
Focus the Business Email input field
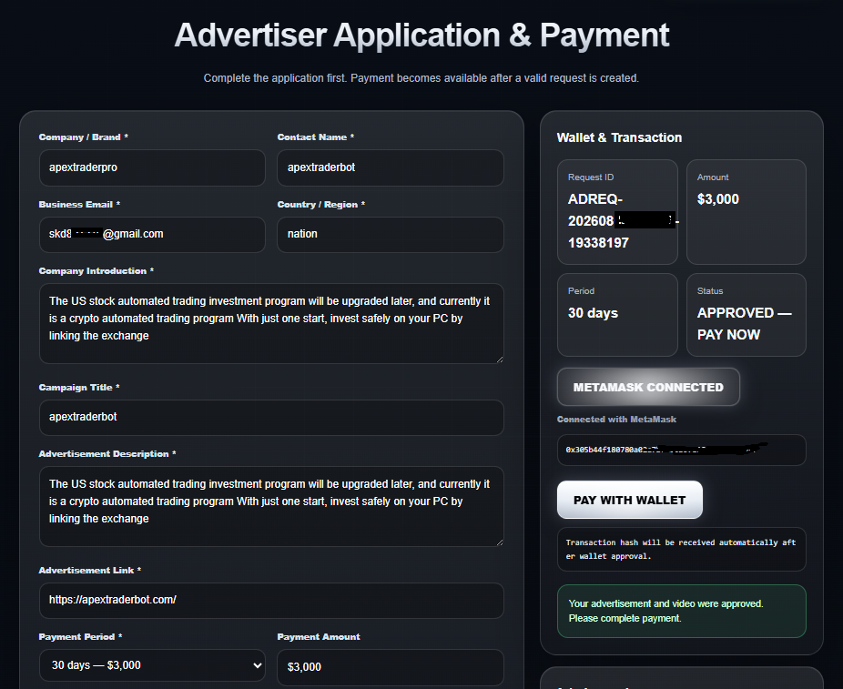[152, 234]
